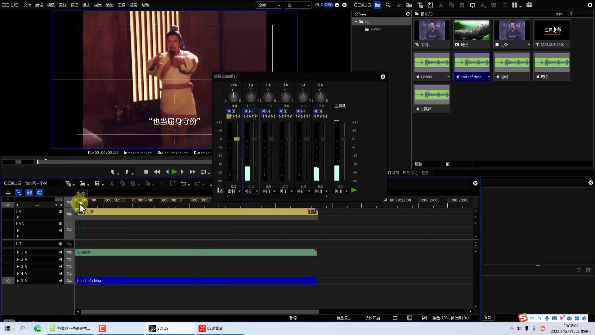This screenshot has height=335, width=595.
Task: Select the sunset folder
Action: (376, 29)
